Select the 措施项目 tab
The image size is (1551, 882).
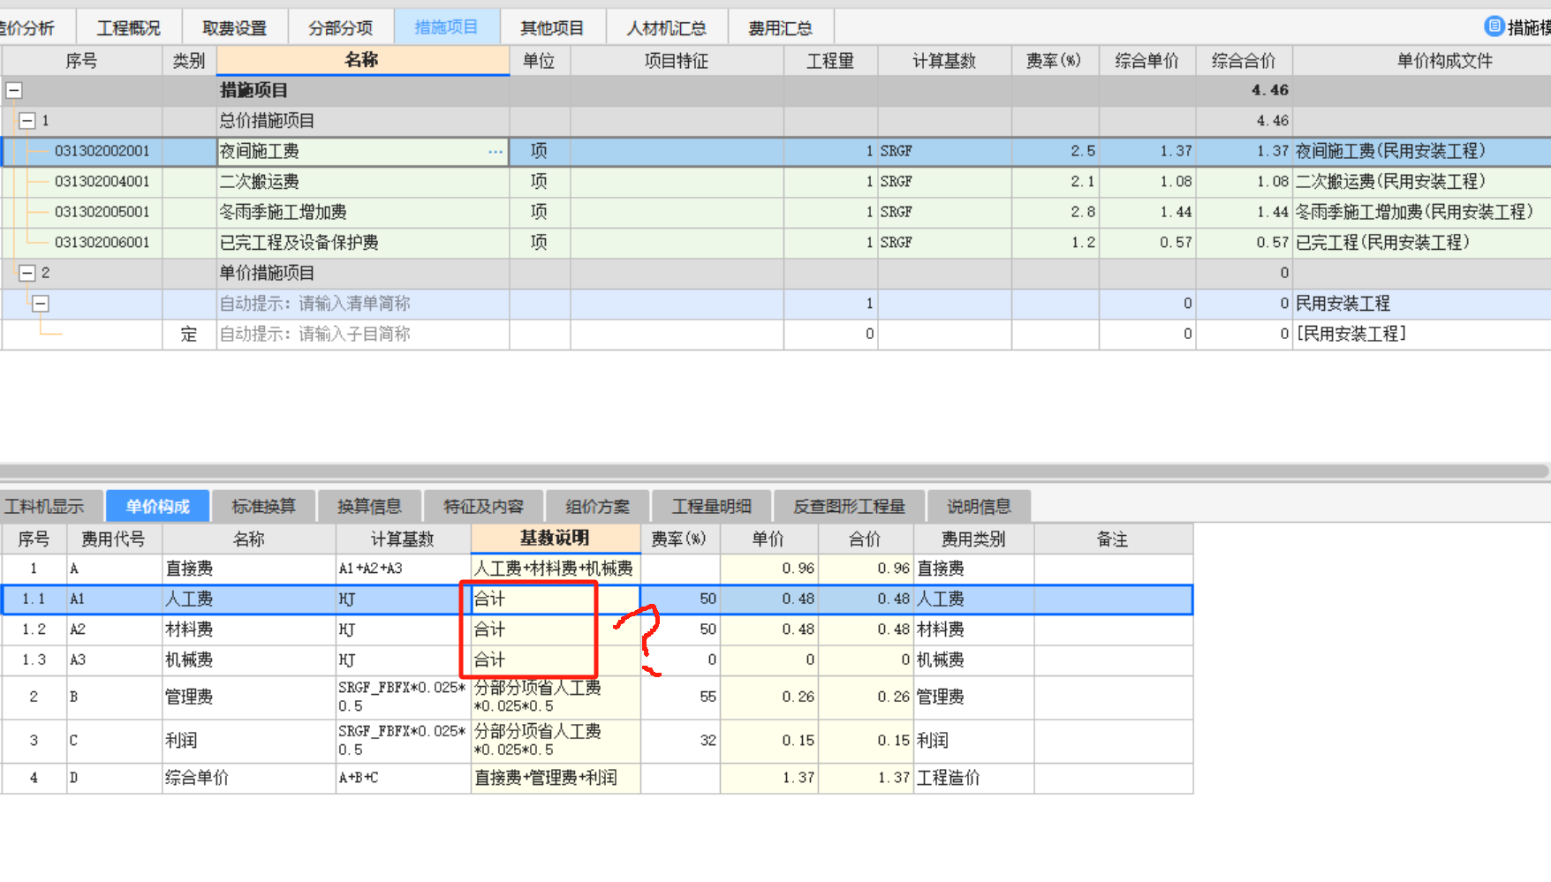coord(447,27)
